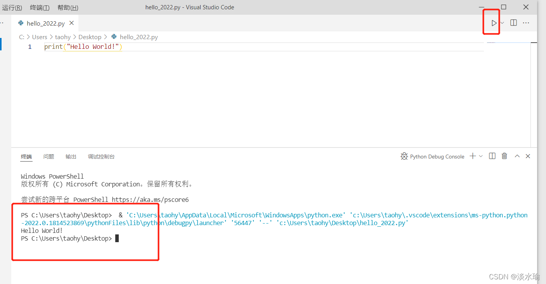Click taohy in the breadcrumb path
546x284 pixels.
pyautogui.click(x=63, y=37)
